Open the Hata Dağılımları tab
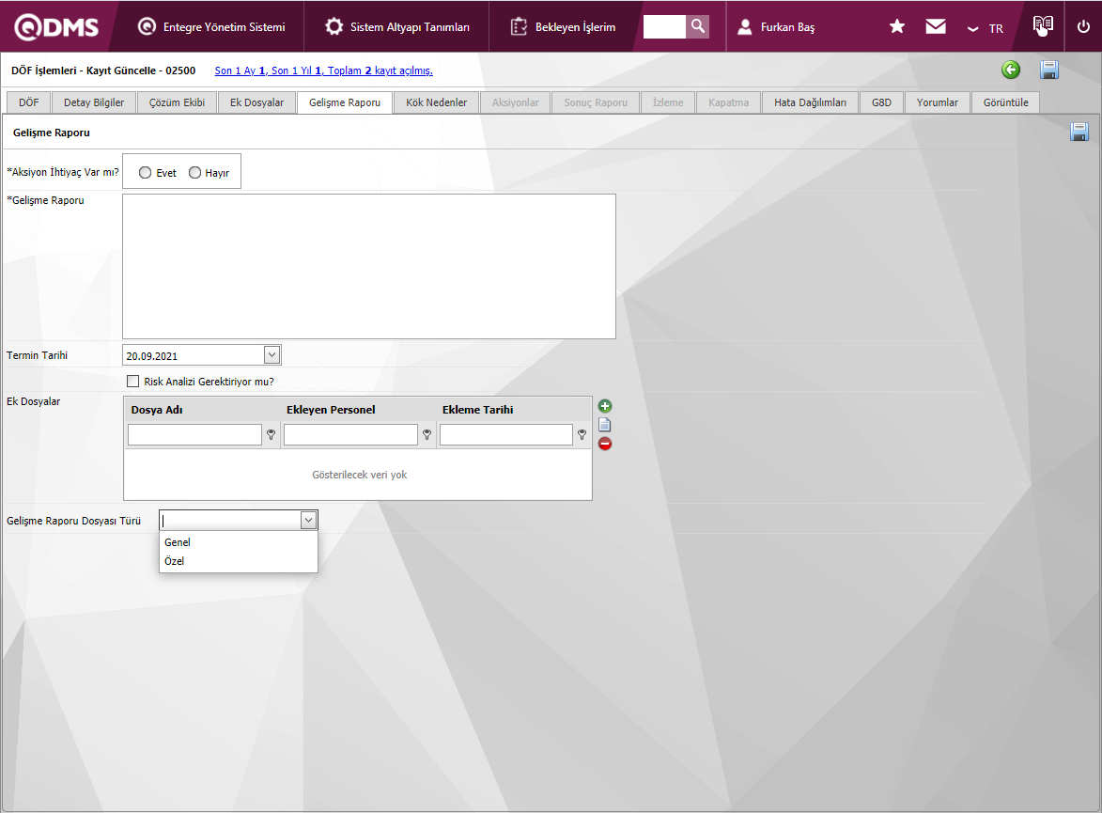Screen dimensions: 1102x813 coord(810,102)
